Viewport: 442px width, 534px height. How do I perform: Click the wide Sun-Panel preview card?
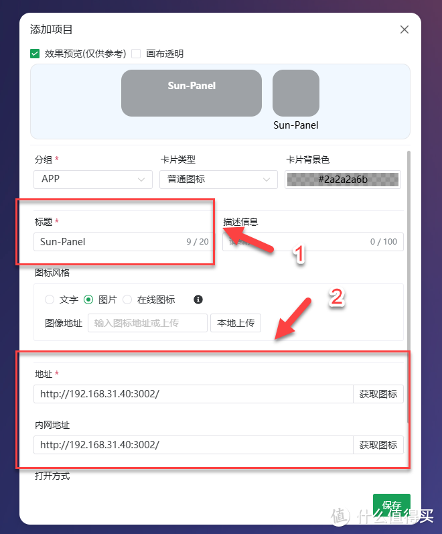[x=192, y=93]
